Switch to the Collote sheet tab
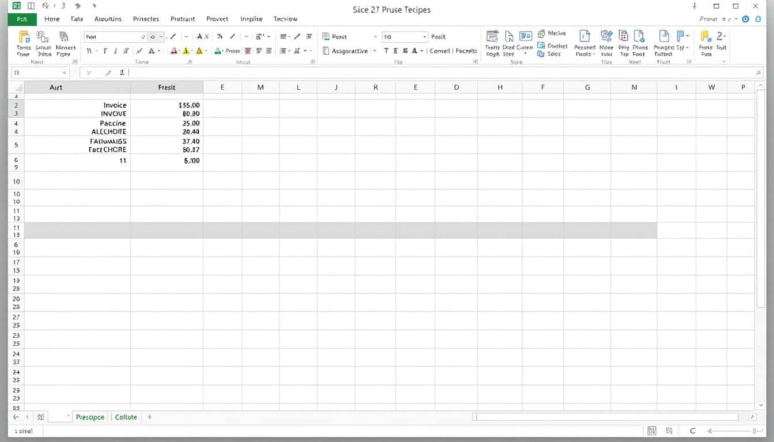The height and width of the screenshot is (442, 774). [126, 417]
